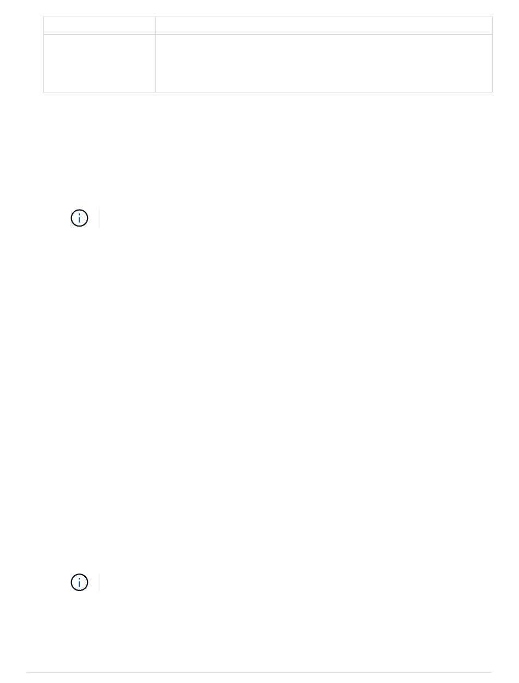Click the narrow body cell in the table
This screenshot has width=519, height=683.
tap(99, 63)
